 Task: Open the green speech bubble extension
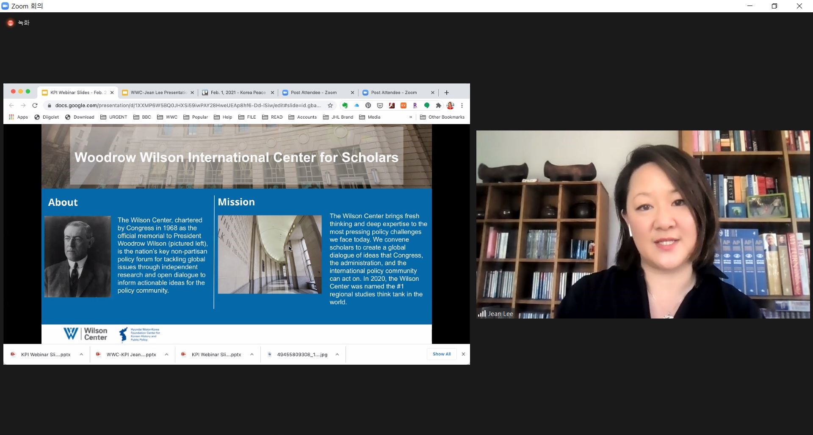coord(427,105)
